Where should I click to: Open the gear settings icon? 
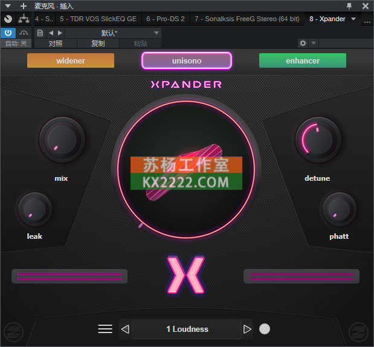[x=303, y=43]
